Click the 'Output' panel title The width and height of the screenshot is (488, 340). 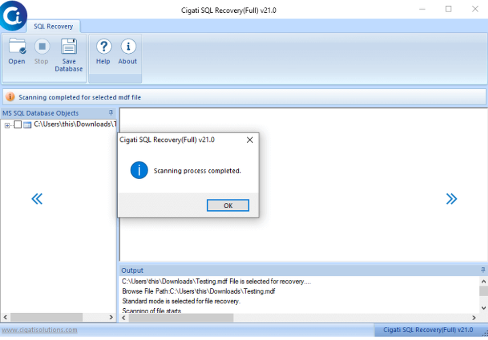point(132,270)
